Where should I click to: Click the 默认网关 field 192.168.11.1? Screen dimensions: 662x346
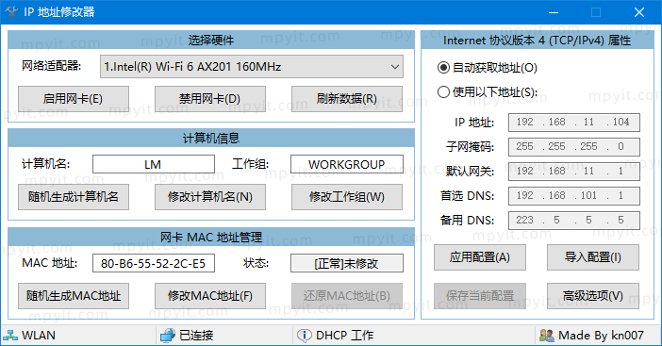(x=574, y=172)
